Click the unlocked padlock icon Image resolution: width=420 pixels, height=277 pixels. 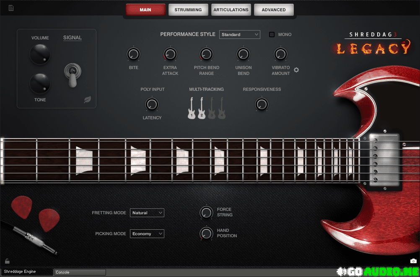7,261
